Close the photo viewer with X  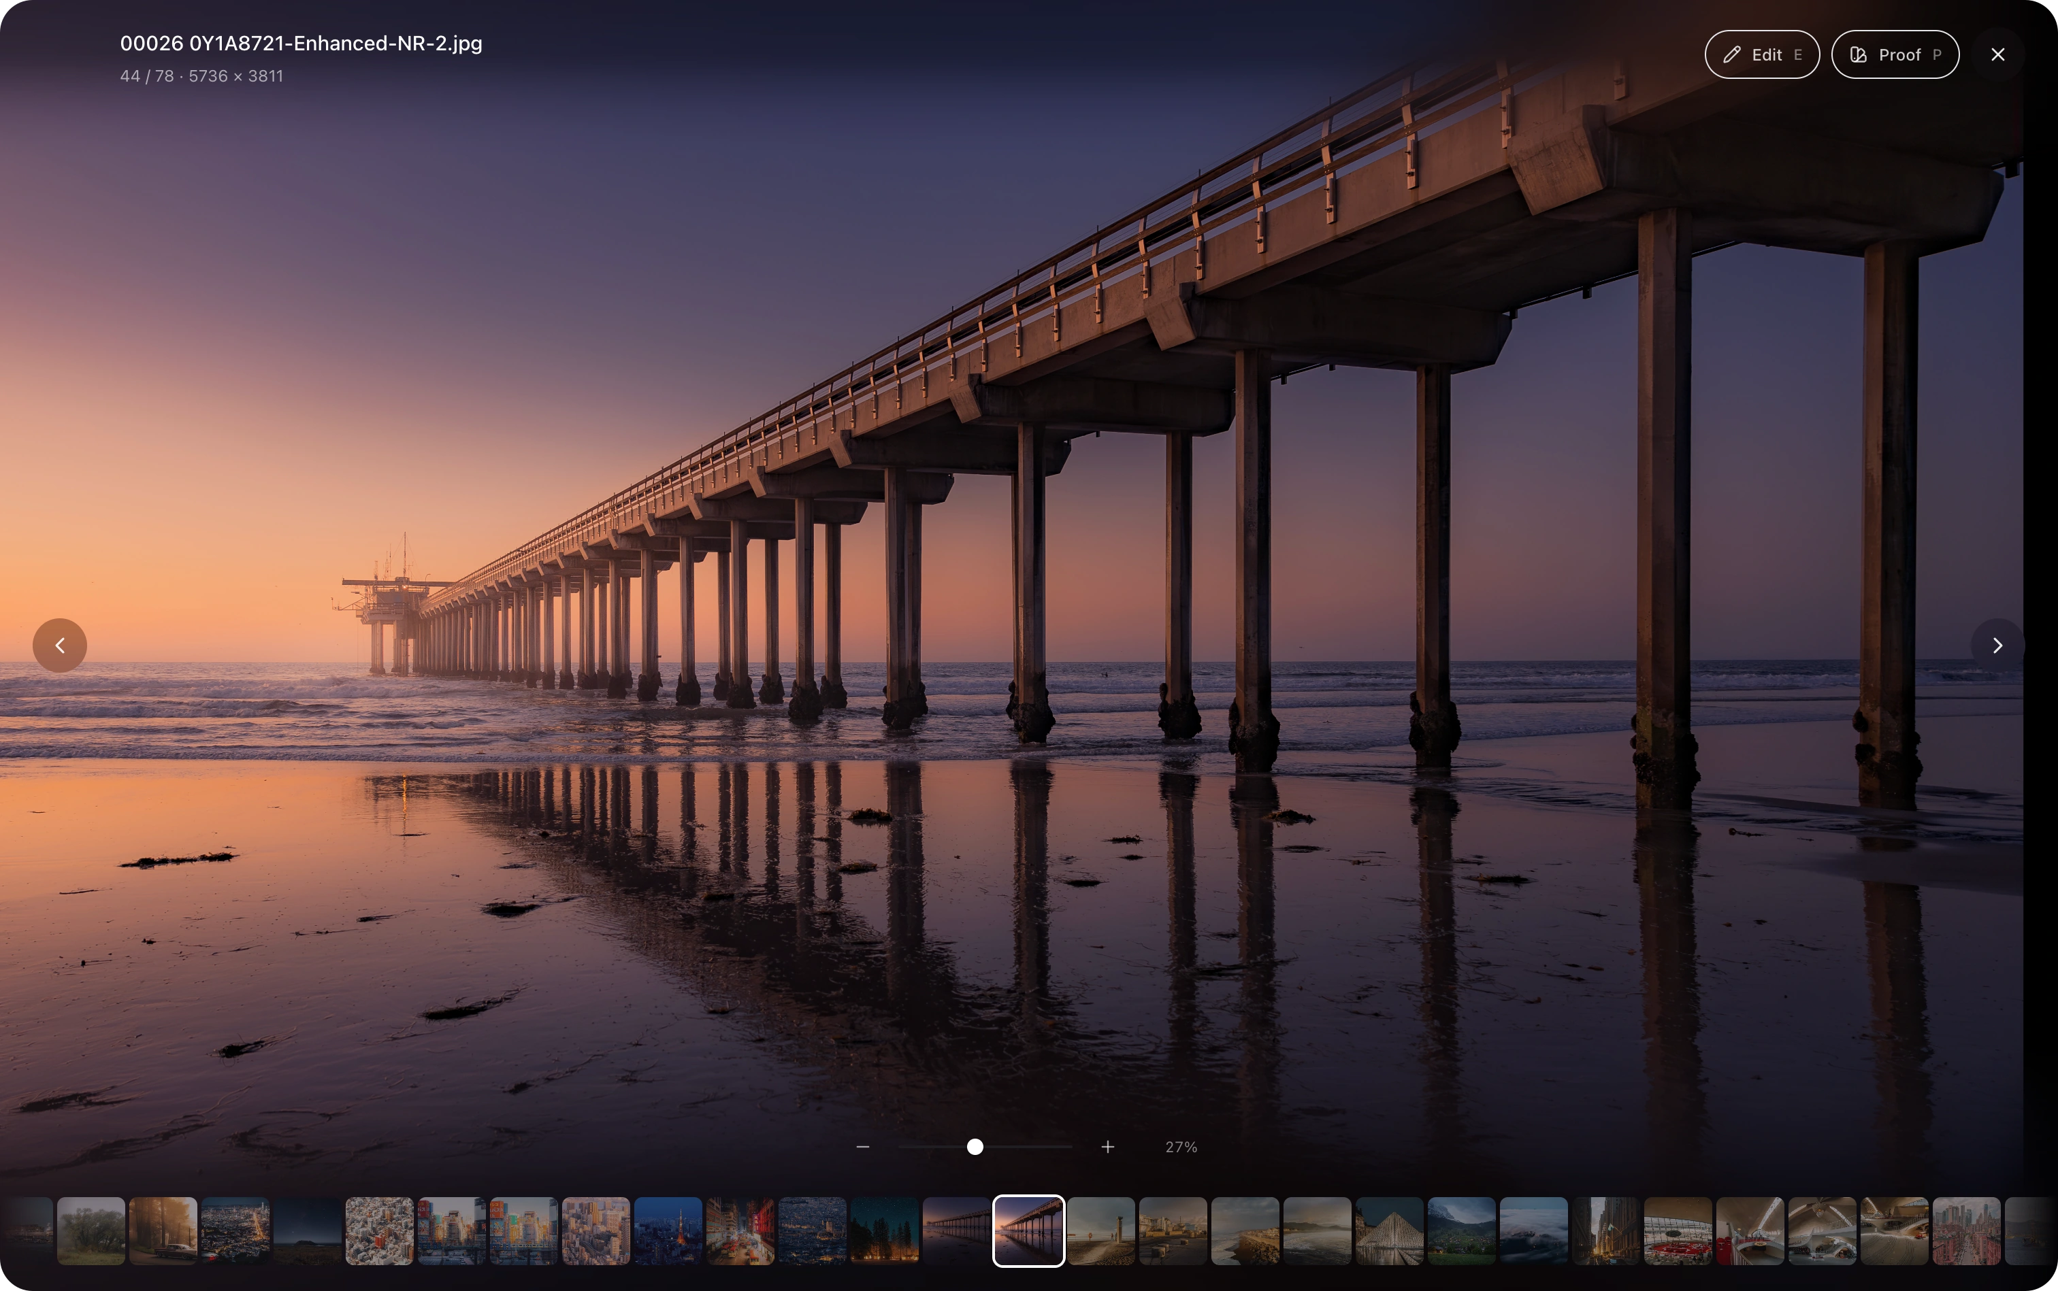click(1997, 54)
